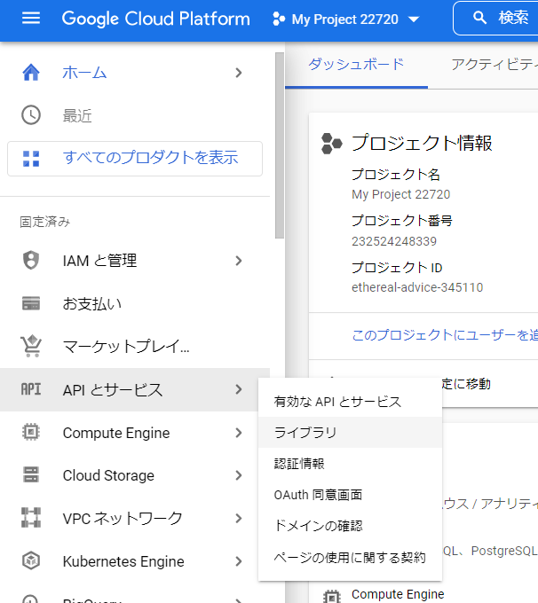538x603 pixels.
Task: Select ドメインの確認 from the submenu
Action: coord(350,526)
